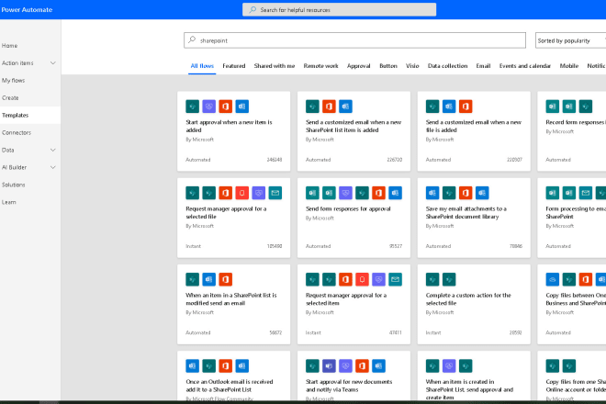Click the Outlook icon on the 'Send a customized email when a new file is added' card

(x=449, y=107)
